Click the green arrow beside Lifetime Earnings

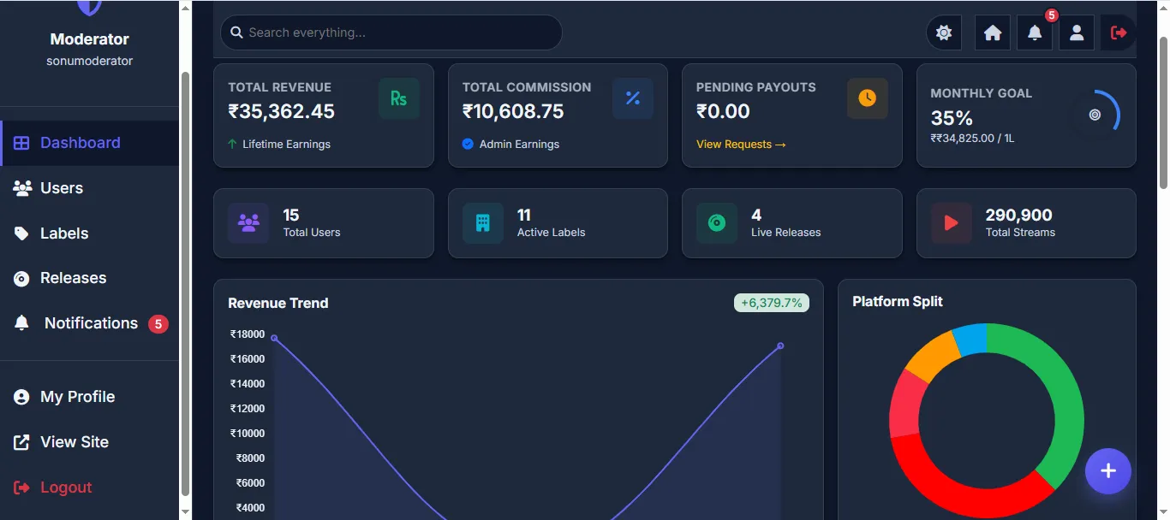point(232,144)
